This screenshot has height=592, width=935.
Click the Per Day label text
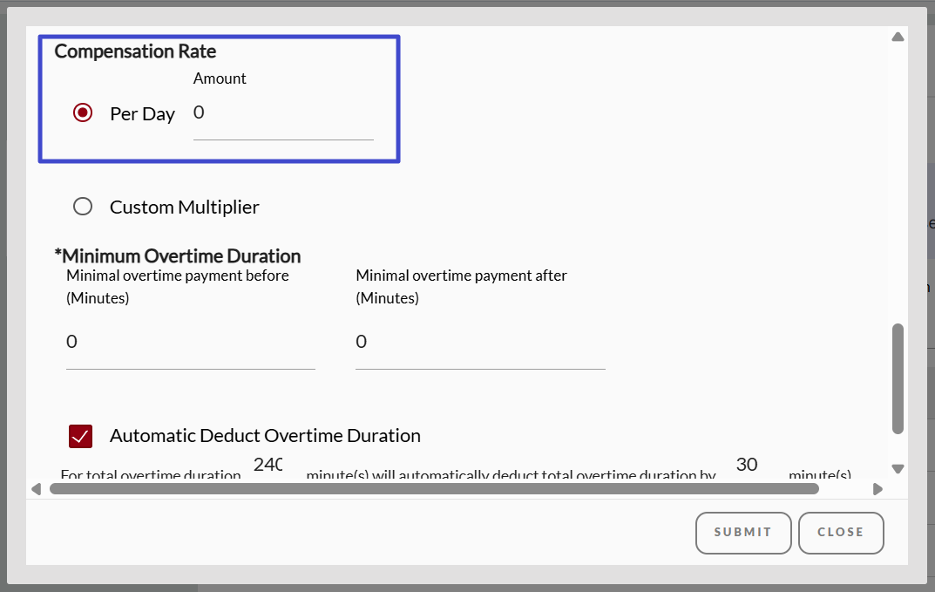(142, 114)
